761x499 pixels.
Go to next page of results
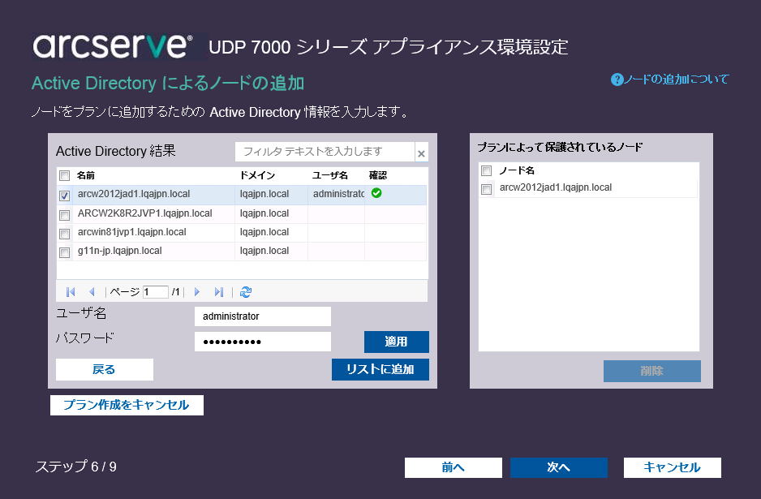coord(197,292)
